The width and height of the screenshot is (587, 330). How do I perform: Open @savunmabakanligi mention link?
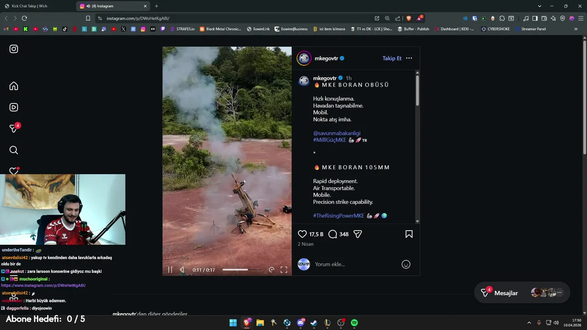(337, 133)
